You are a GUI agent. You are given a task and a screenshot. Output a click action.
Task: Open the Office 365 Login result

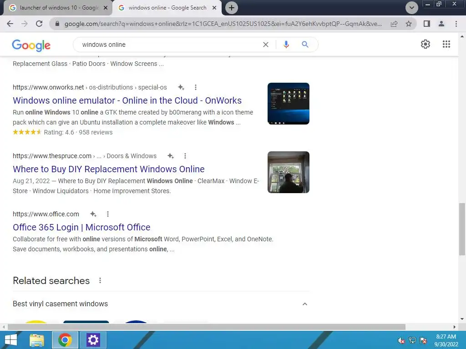[81, 227]
